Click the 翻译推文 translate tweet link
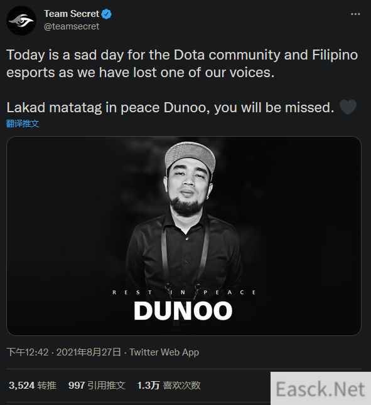 23,124
